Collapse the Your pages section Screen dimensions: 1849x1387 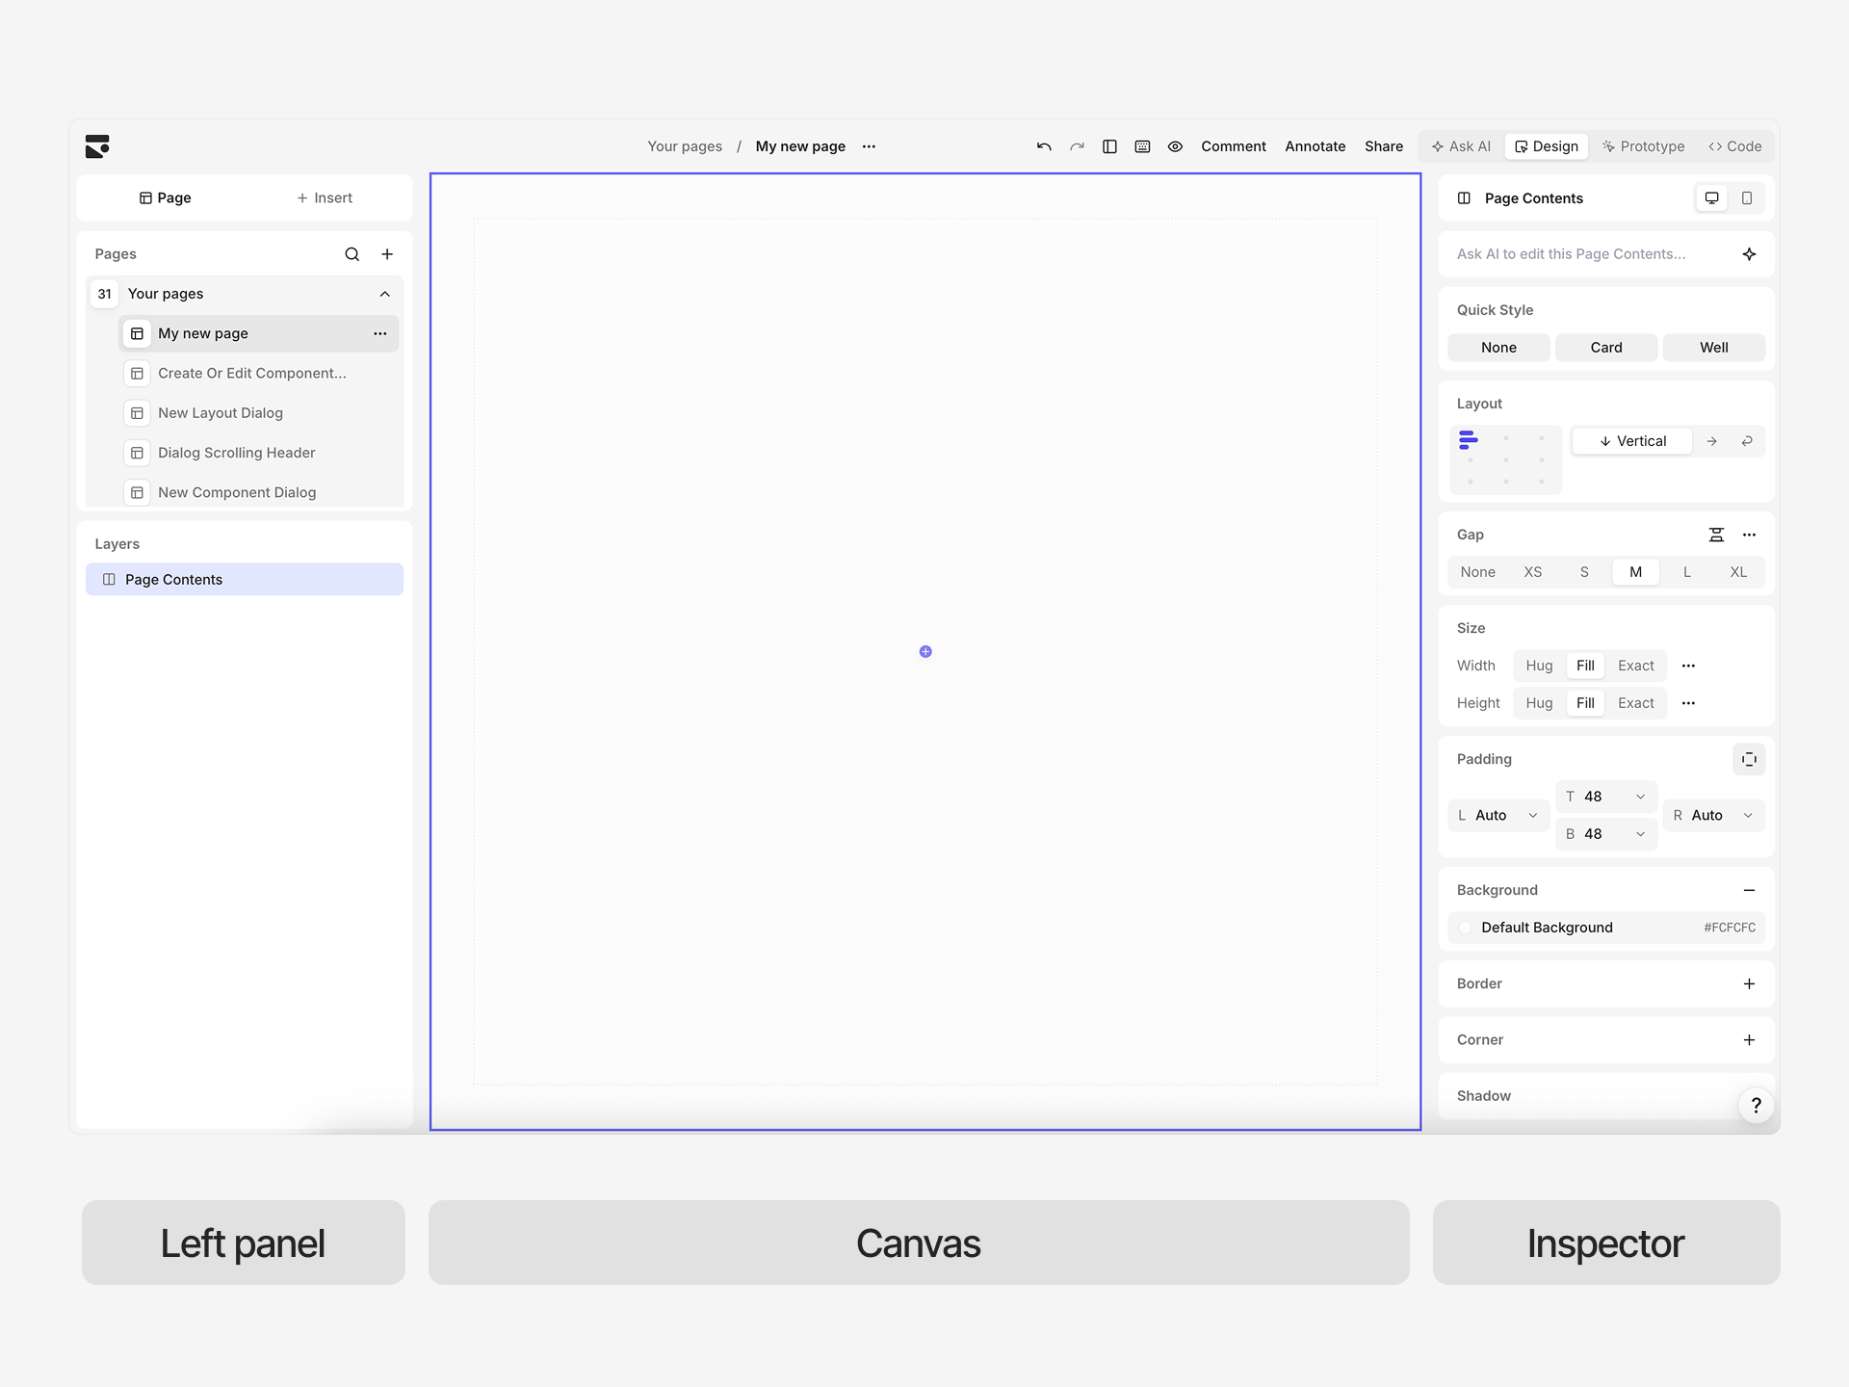pos(384,294)
